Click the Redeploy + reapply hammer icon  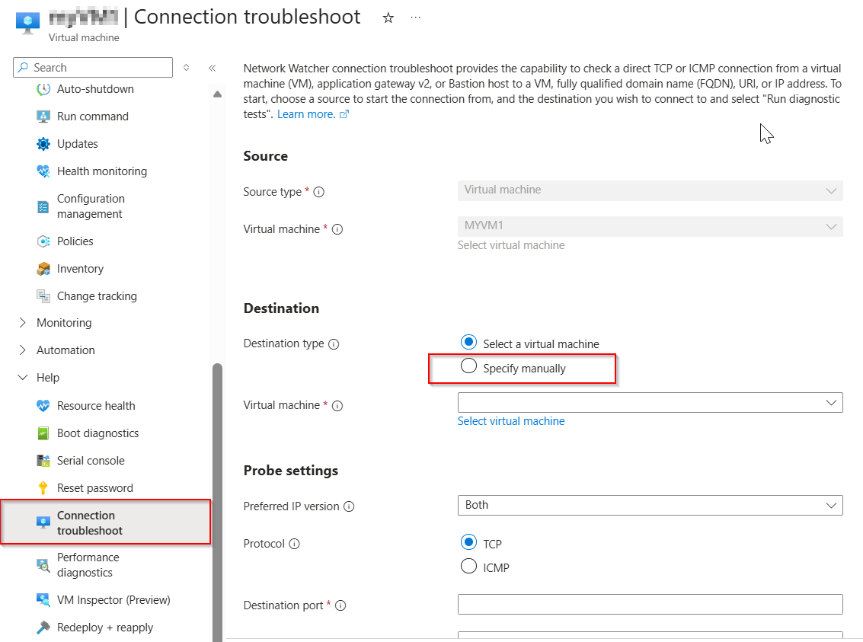coord(43,628)
